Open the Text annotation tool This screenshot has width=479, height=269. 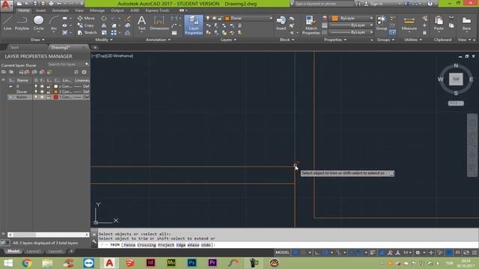(141, 23)
